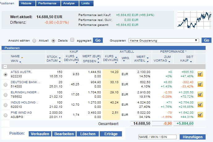Screen dimensions: 213x142
Task: Click total performance +5.884,60 in footer
Action: (x=185, y=124)
